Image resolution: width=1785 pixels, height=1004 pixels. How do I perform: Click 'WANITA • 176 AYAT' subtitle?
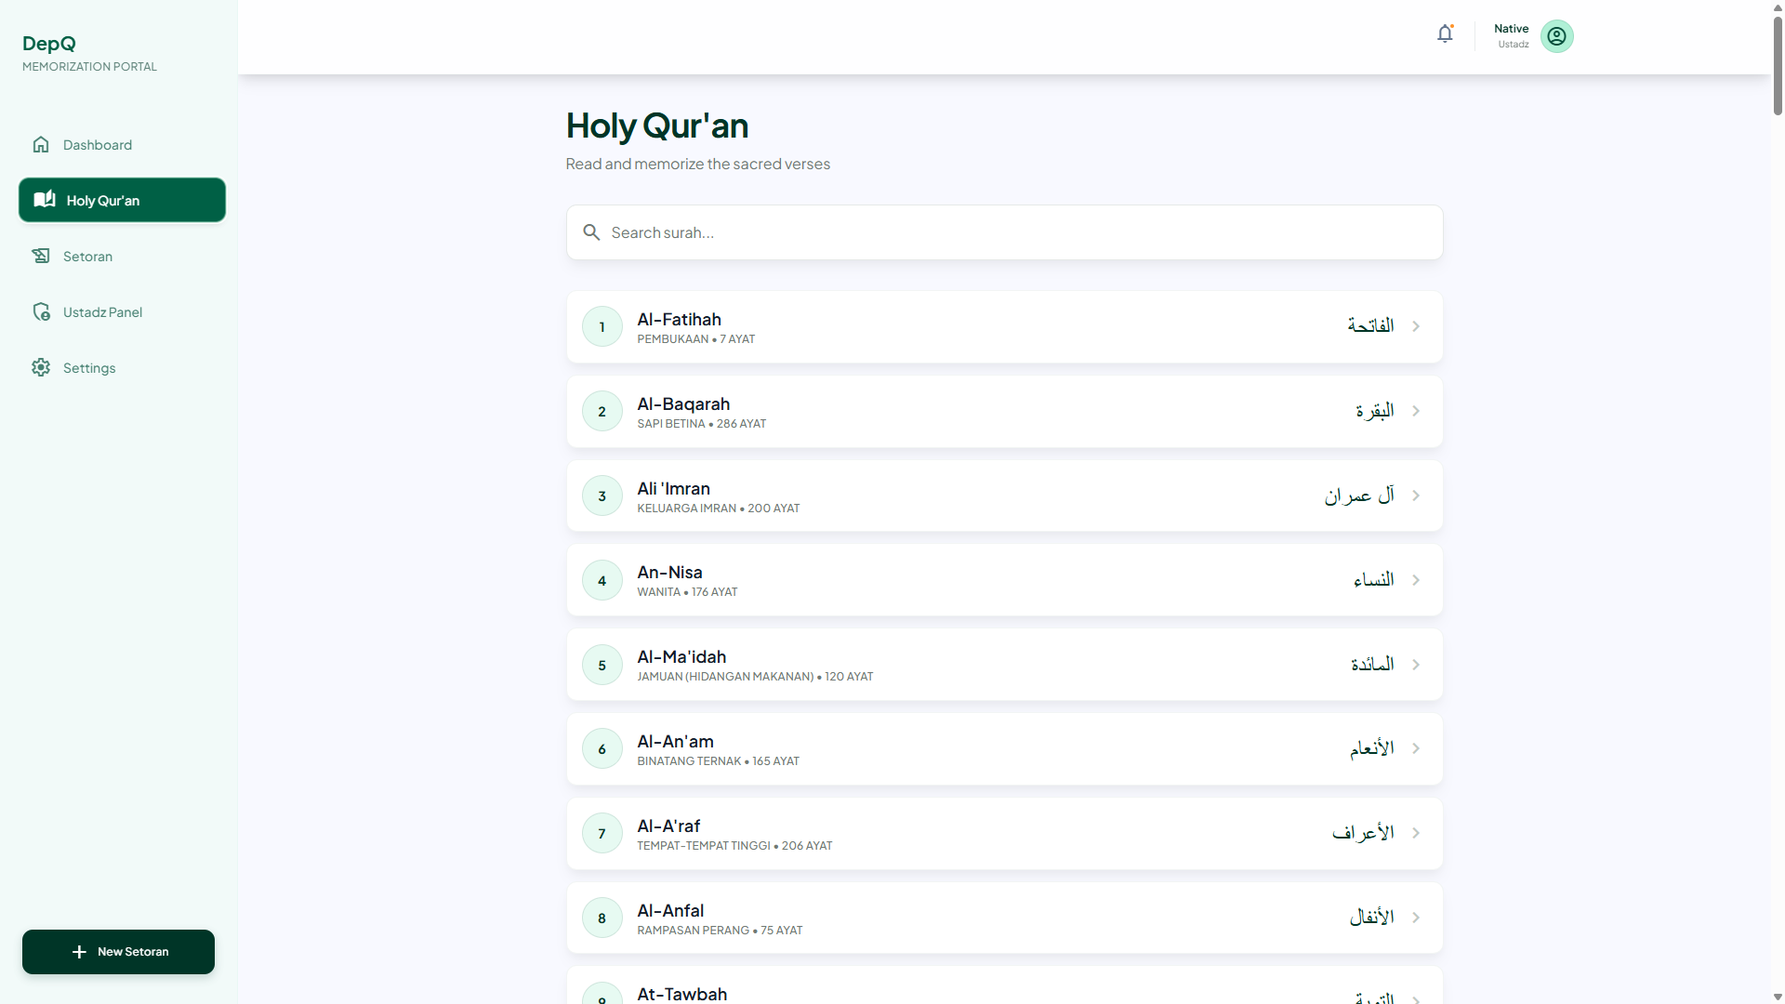(687, 592)
